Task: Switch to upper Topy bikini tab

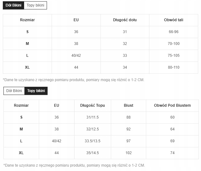Action: (x=35, y=5)
